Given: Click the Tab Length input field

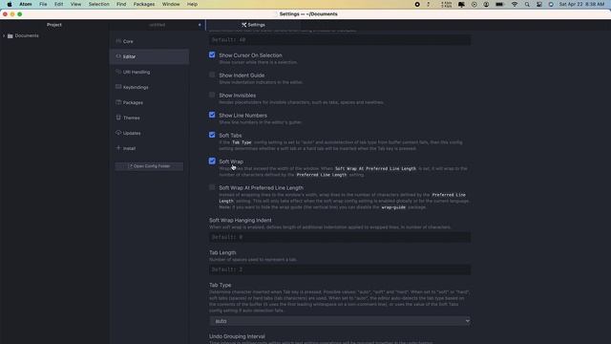Looking at the screenshot, I should (340, 269).
